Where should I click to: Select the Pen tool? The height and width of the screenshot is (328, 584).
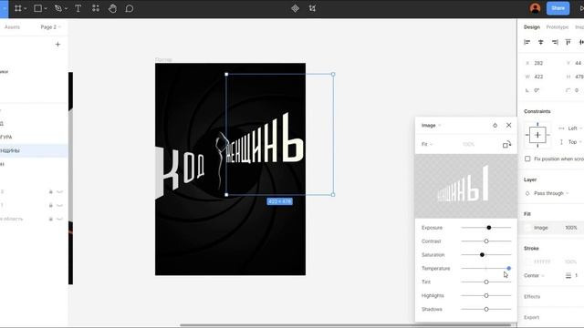click(x=58, y=8)
